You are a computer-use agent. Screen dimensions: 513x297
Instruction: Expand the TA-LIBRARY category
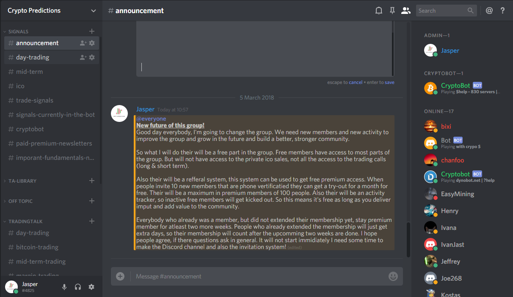[22, 181]
